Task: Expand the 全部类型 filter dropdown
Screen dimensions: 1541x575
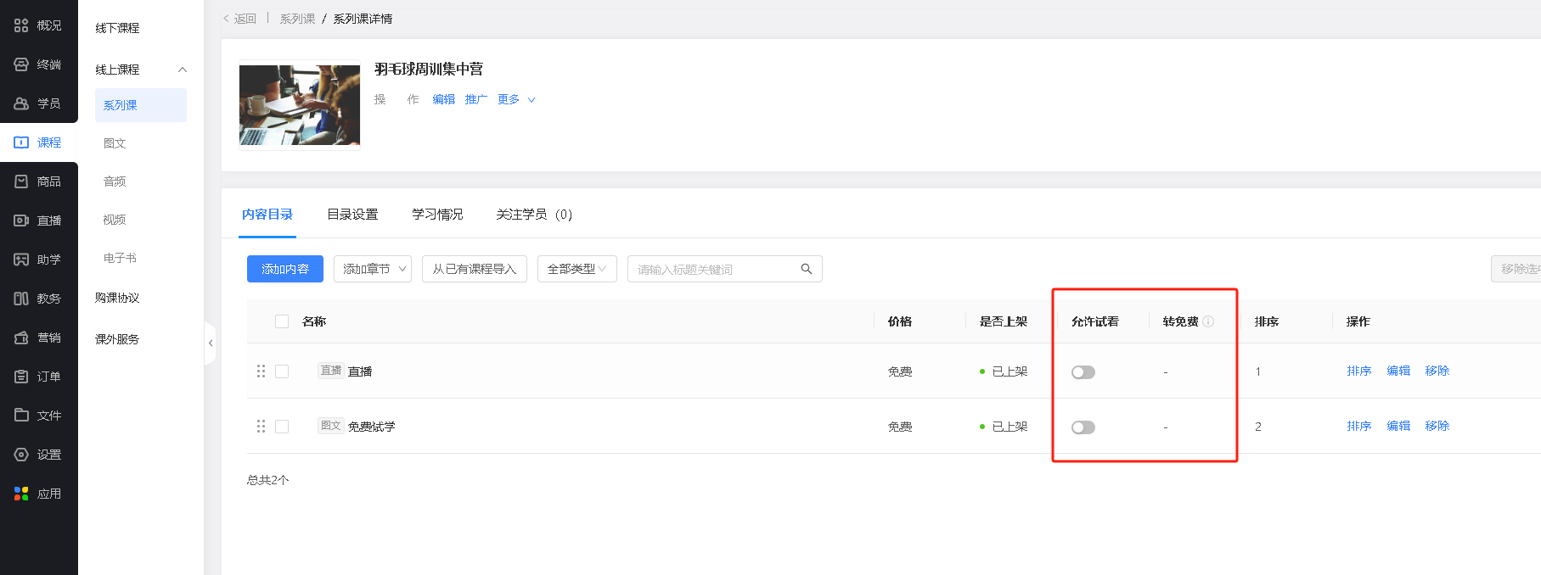Action: click(x=576, y=269)
